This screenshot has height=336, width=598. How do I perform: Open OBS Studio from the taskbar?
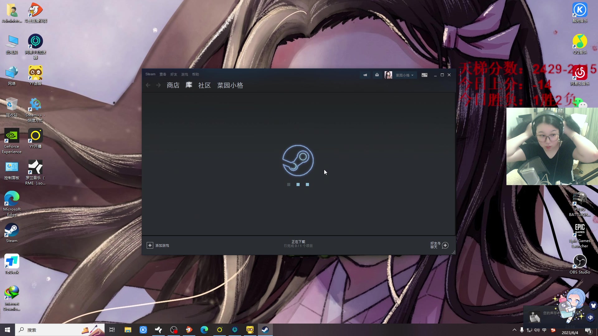pyautogui.click(x=174, y=330)
